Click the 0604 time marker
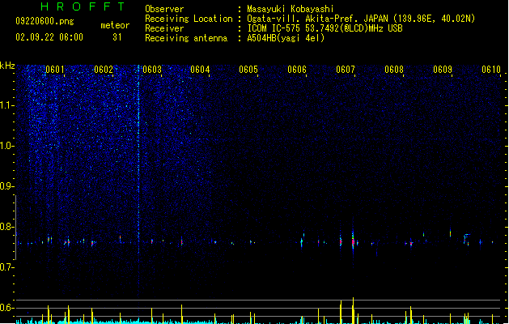The height and width of the screenshot is (324, 509). tap(200, 70)
